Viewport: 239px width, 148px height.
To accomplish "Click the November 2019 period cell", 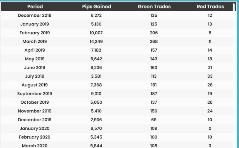I will pos(35,111).
